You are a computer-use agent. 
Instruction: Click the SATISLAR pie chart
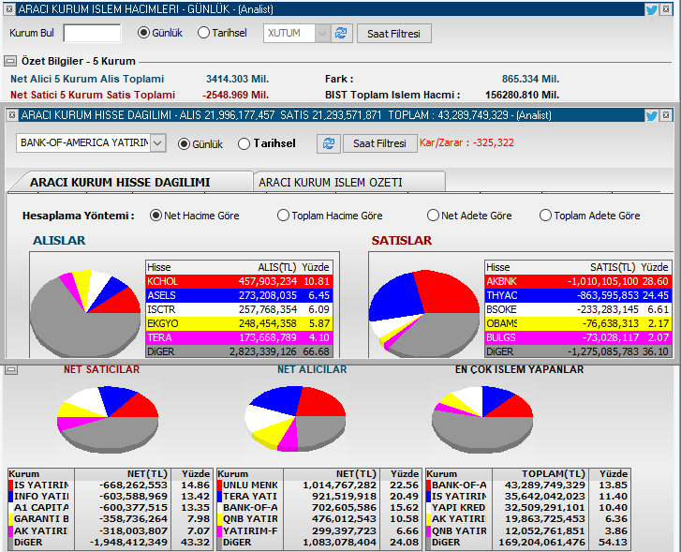coord(424,314)
